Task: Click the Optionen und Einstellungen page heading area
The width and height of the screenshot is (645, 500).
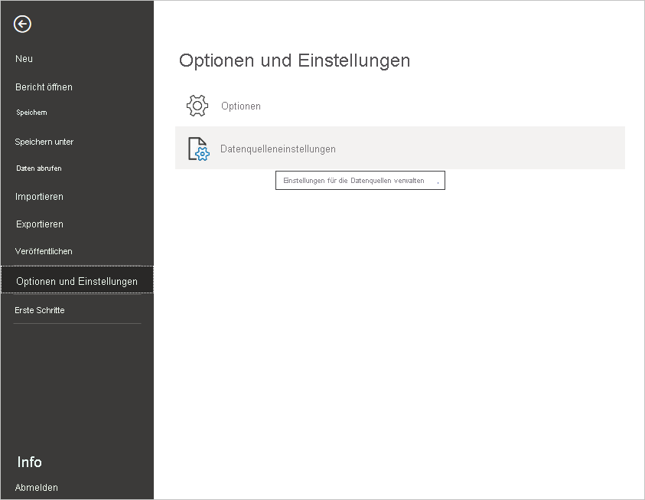Action: (x=294, y=60)
